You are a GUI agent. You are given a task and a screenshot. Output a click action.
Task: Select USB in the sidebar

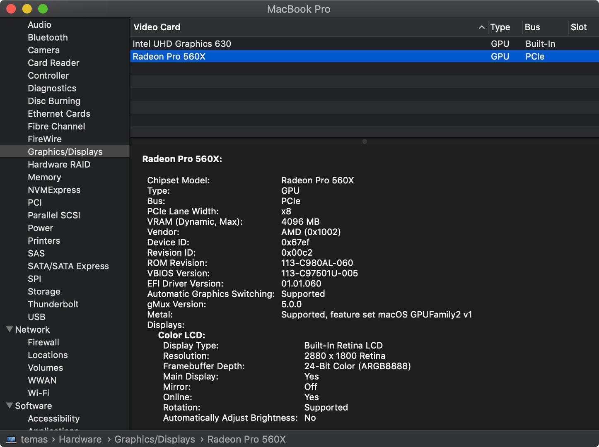point(36,317)
